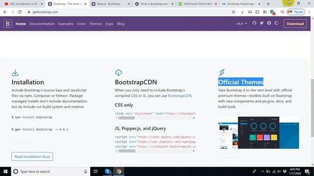Open the Open Collective icon in navbar
Screen dimensions: 314x176
(x=276, y=23)
